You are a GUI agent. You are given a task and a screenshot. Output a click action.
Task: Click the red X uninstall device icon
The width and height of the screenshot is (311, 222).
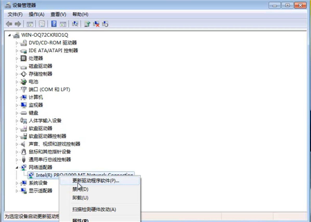[96, 24]
